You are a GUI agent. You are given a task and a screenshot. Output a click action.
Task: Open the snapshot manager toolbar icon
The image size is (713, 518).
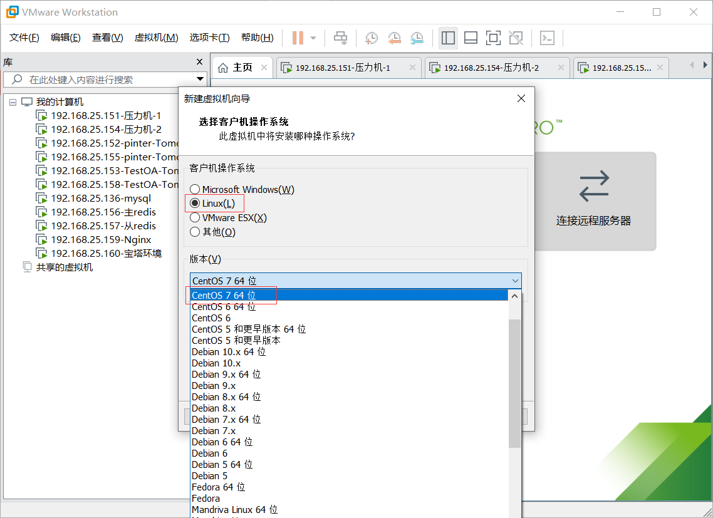tap(417, 38)
